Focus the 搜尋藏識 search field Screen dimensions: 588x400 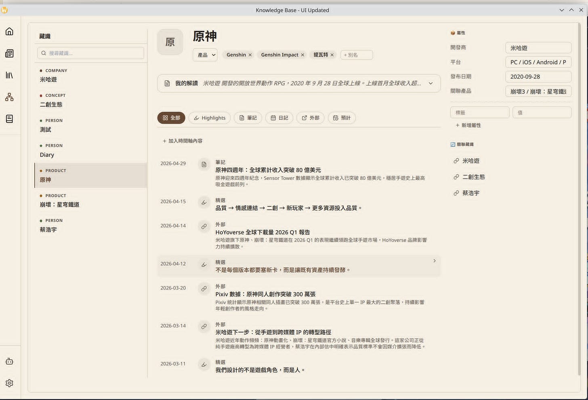(x=91, y=53)
